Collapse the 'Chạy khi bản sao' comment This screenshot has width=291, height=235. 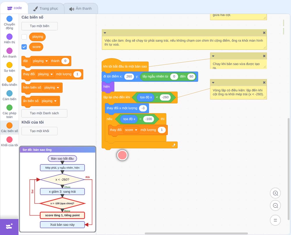(x=213, y=56)
